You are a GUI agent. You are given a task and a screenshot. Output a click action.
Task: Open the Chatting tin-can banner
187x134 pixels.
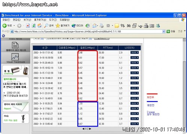click(16, 70)
